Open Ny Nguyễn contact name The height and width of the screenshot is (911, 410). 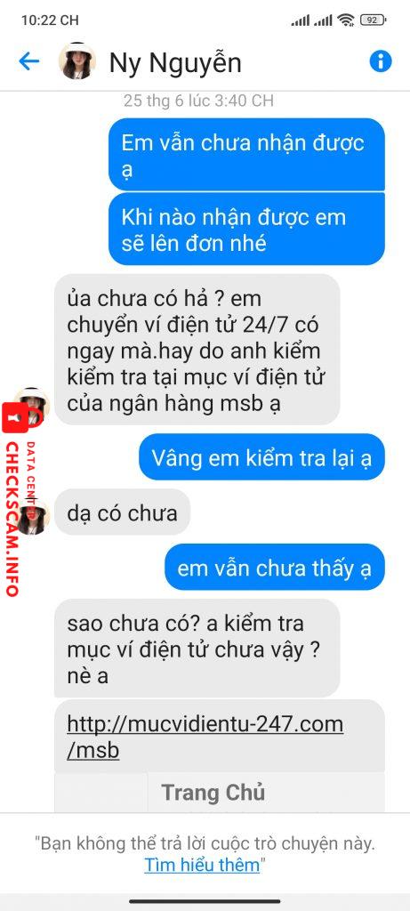(x=175, y=63)
